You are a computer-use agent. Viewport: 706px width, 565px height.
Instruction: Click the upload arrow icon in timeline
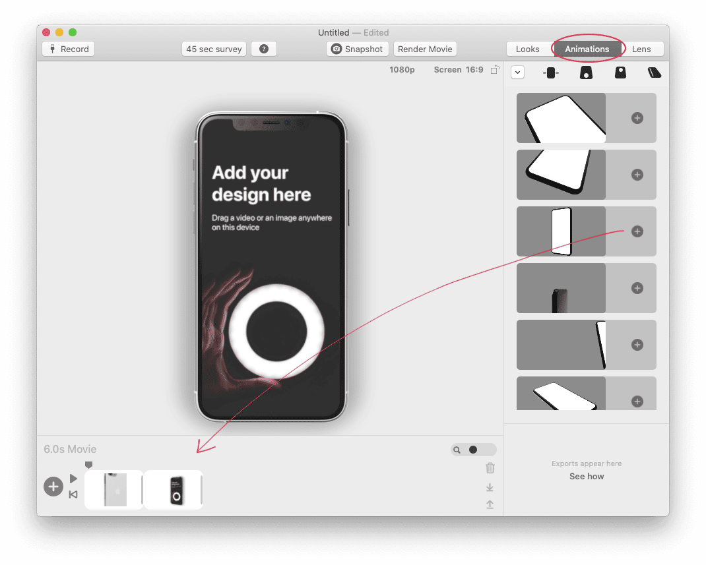[x=490, y=505]
